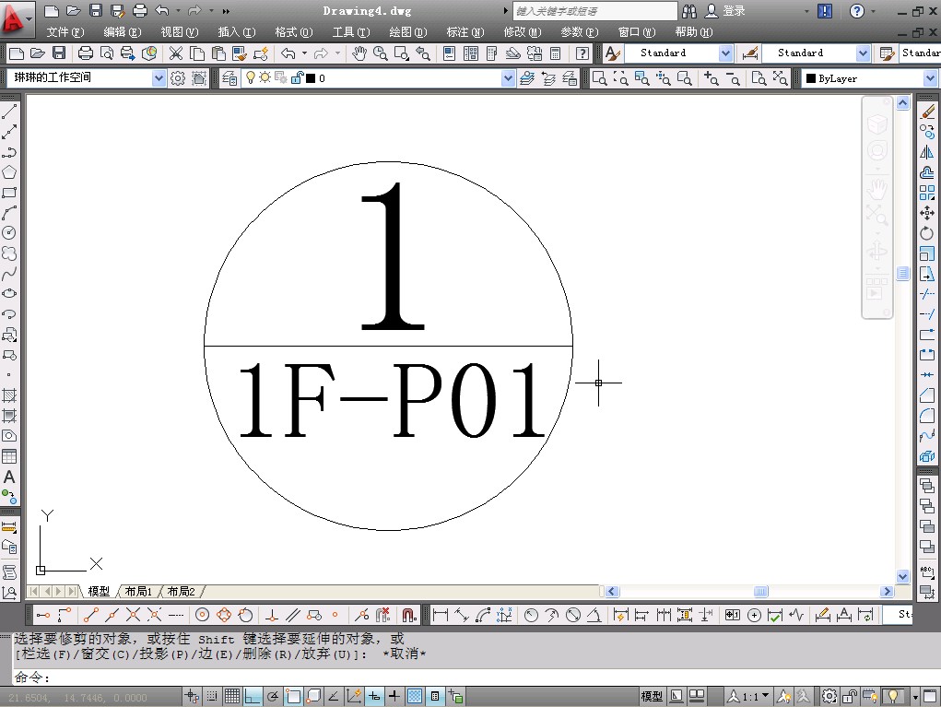The height and width of the screenshot is (707, 941).
Task: Click the Pan hand icon
Action: pos(359,53)
